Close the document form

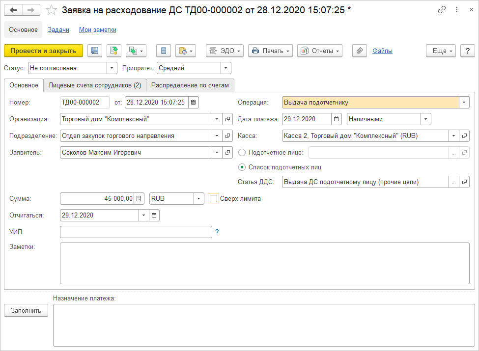pyautogui.click(x=471, y=10)
